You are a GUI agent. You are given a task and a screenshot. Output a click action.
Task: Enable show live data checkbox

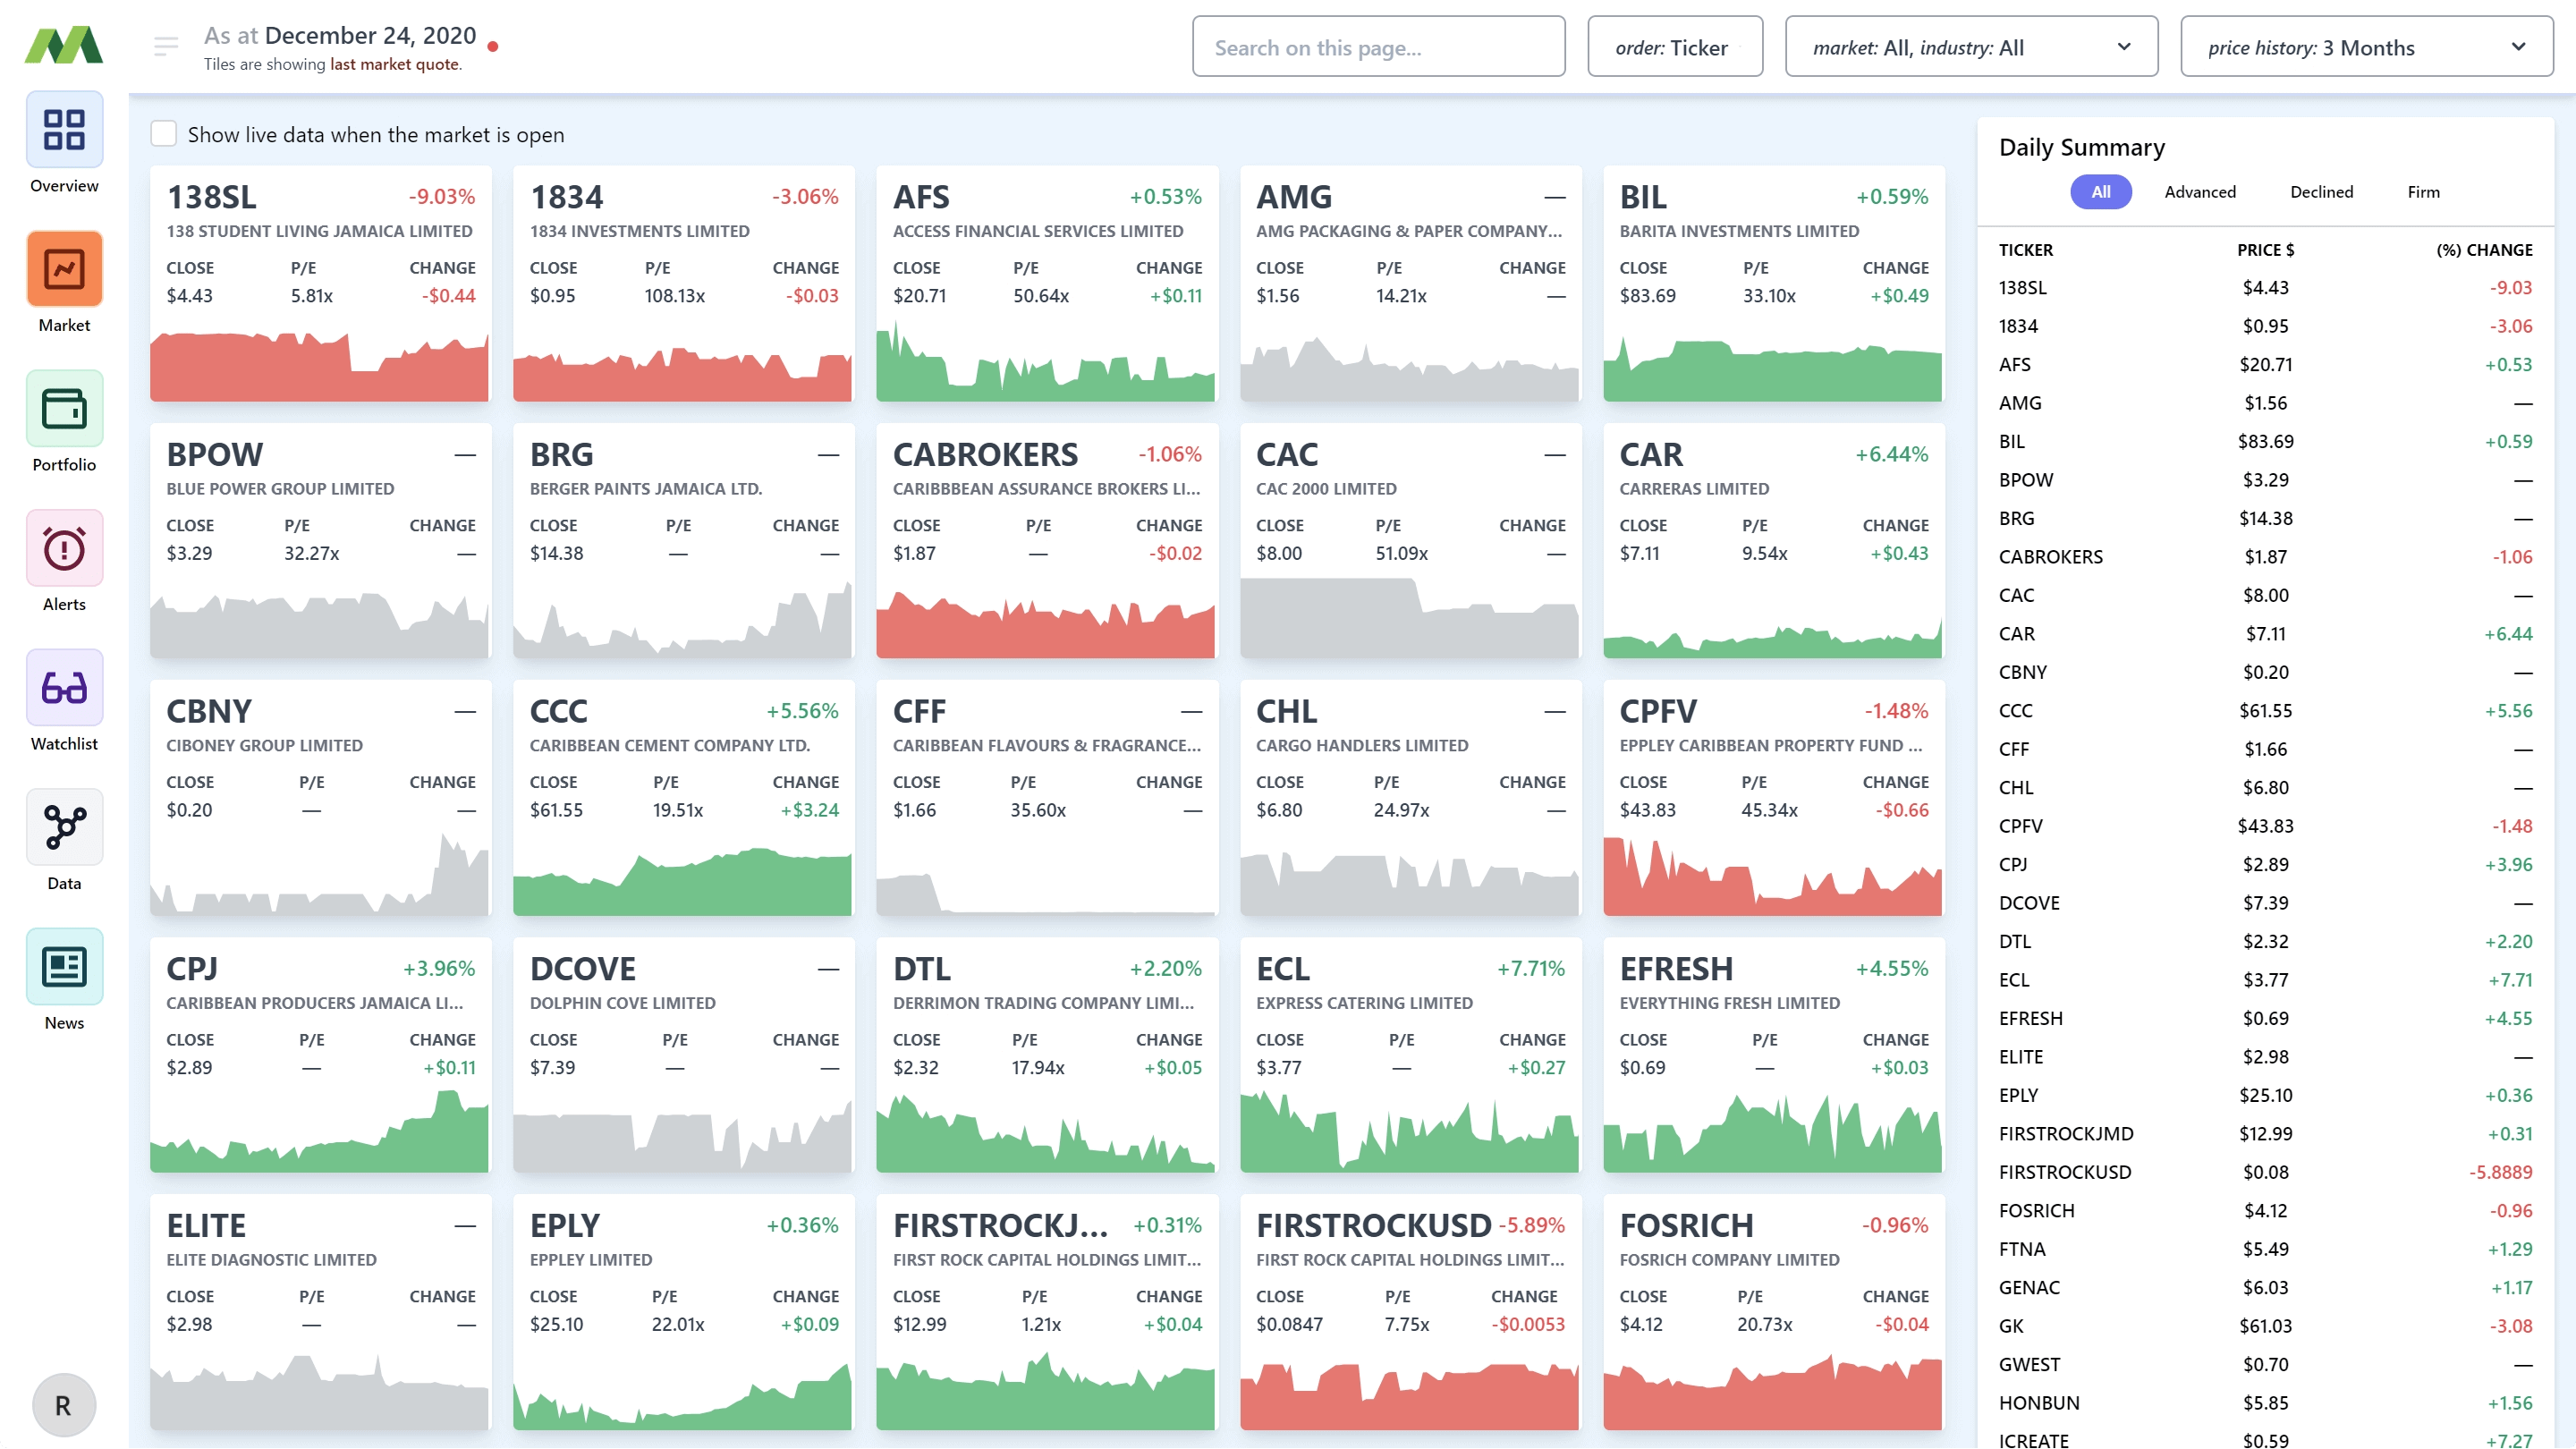point(164,134)
